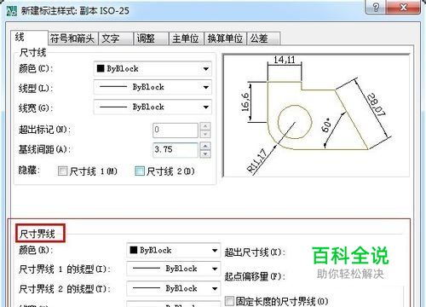Click the black swatch in 尺寸界线 颜色(R)
Image resolution: width=426 pixels, height=307 pixels.
point(134,250)
